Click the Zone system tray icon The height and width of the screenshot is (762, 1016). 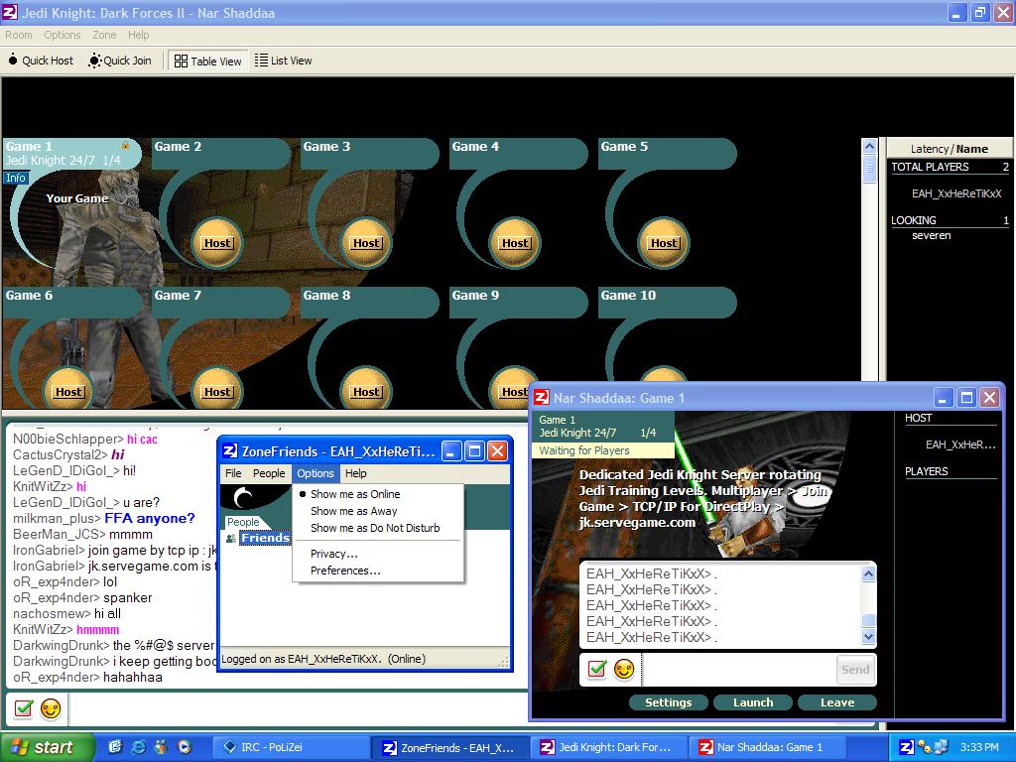907,747
